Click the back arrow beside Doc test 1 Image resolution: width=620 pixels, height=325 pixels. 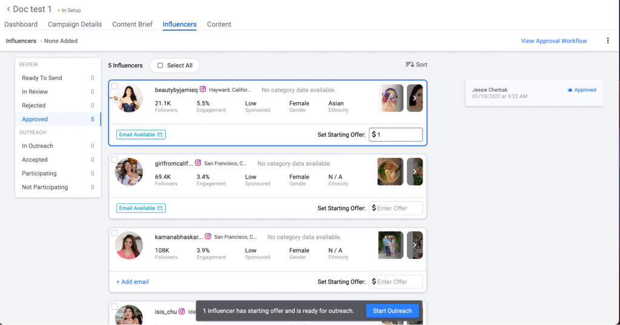point(8,10)
